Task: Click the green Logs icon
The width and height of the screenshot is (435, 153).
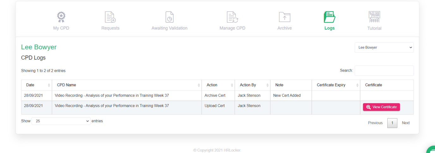Action: click(329, 17)
